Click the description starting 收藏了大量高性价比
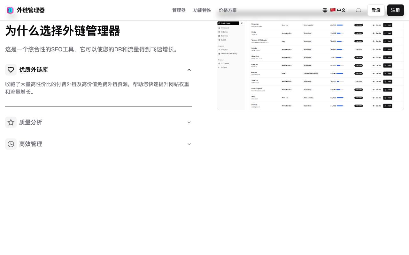409x255 pixels. pyautogui.click(x=97, y=88)
